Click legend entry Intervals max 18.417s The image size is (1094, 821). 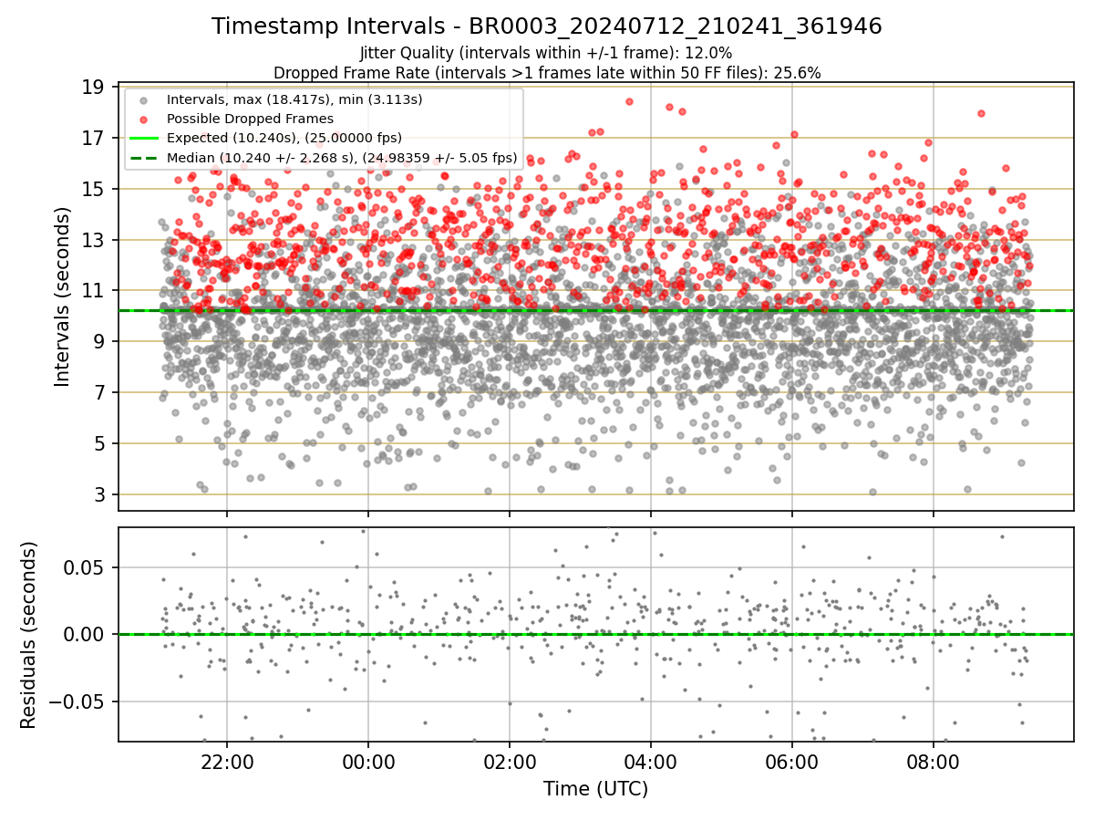click(x=294, y=99)
